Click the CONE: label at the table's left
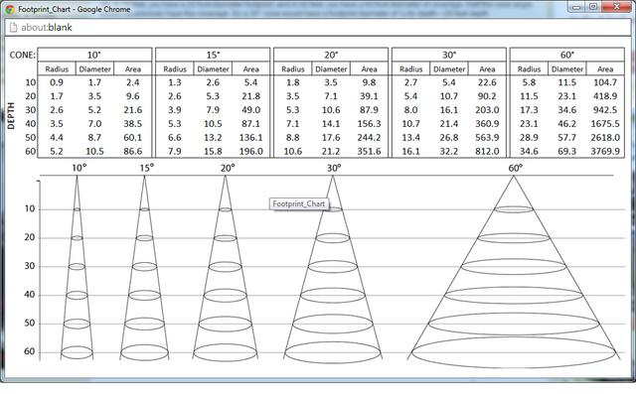This screenshot has width=636, height=394. (x=22, y=55)
